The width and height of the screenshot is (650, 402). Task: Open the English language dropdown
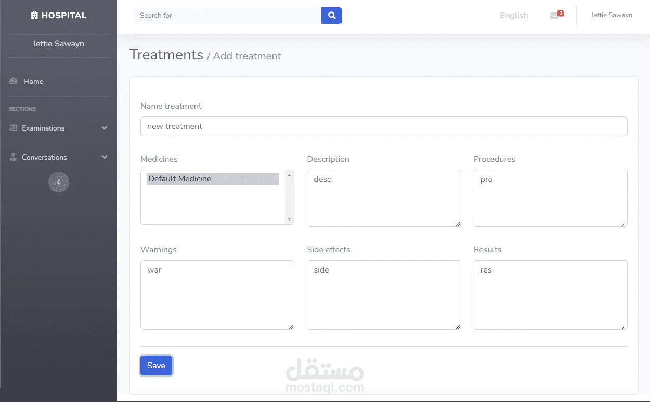point(514,16)
